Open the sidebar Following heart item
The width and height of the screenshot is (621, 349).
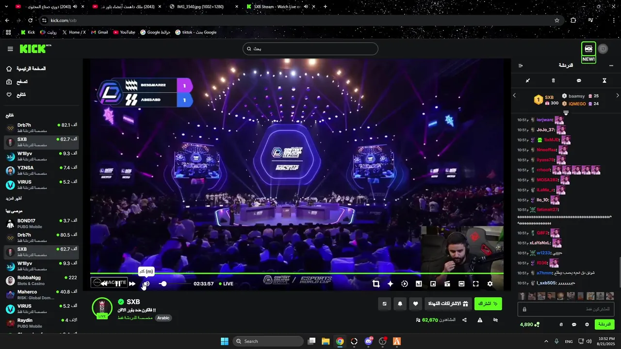16,95
